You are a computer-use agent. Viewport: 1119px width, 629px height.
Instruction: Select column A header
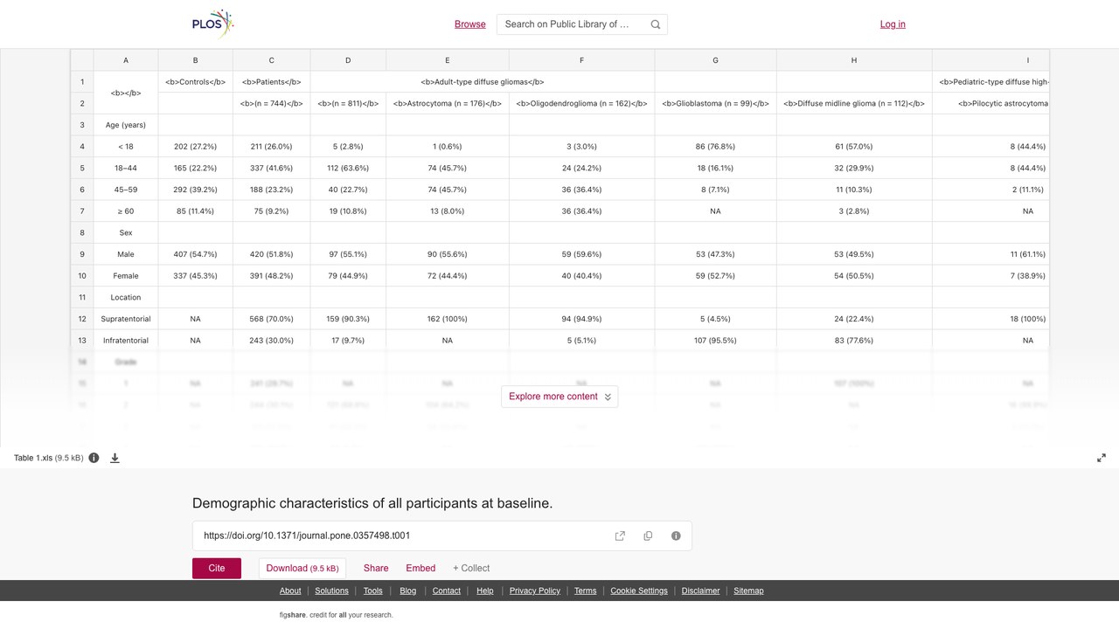[x=126, y=60]
